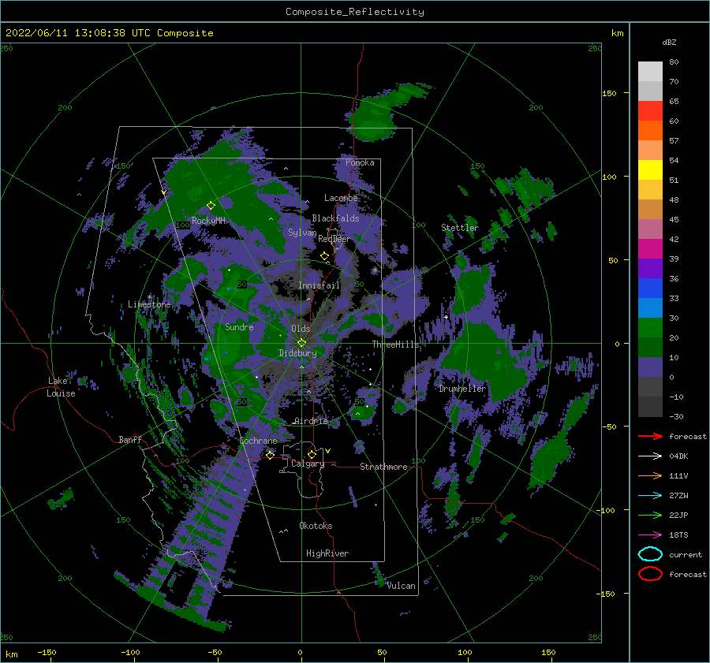The height and width of the screenshot is (663, 710).
Task: Click the Innisfail town label
Action: coord(319,285)
